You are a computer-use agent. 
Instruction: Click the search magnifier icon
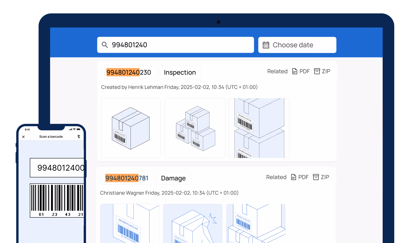point(105,45)
